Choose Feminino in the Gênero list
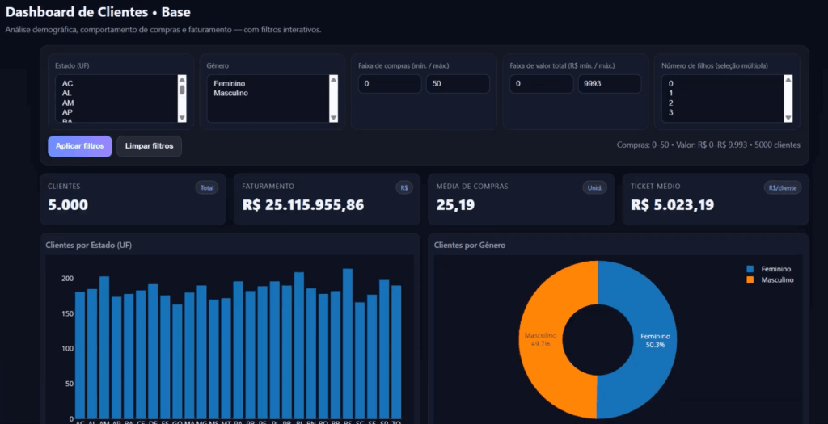 click(267, 83)
